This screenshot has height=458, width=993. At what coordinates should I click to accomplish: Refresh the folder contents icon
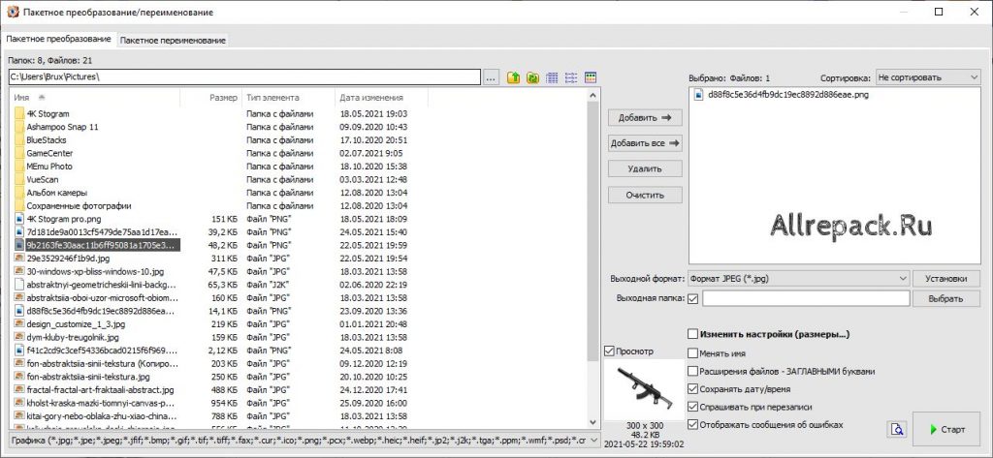[x=533, y=77]
